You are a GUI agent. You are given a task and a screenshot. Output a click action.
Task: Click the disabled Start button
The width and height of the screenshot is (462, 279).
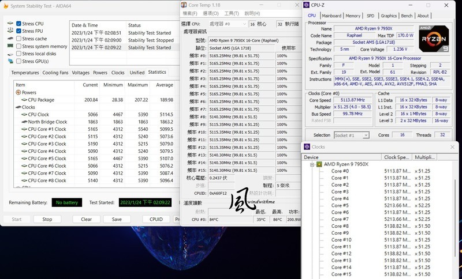click(17, 219)
